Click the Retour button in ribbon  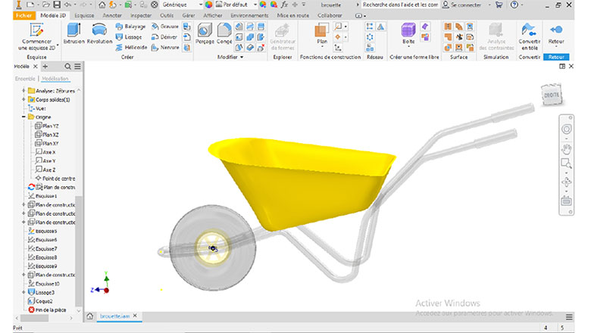pyautogui.click(x=556, y=33)
